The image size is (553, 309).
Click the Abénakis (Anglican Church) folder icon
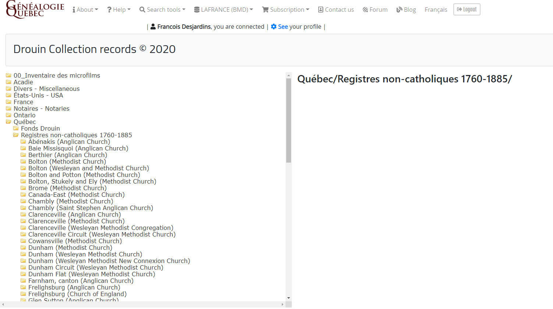tap(23, 142)
